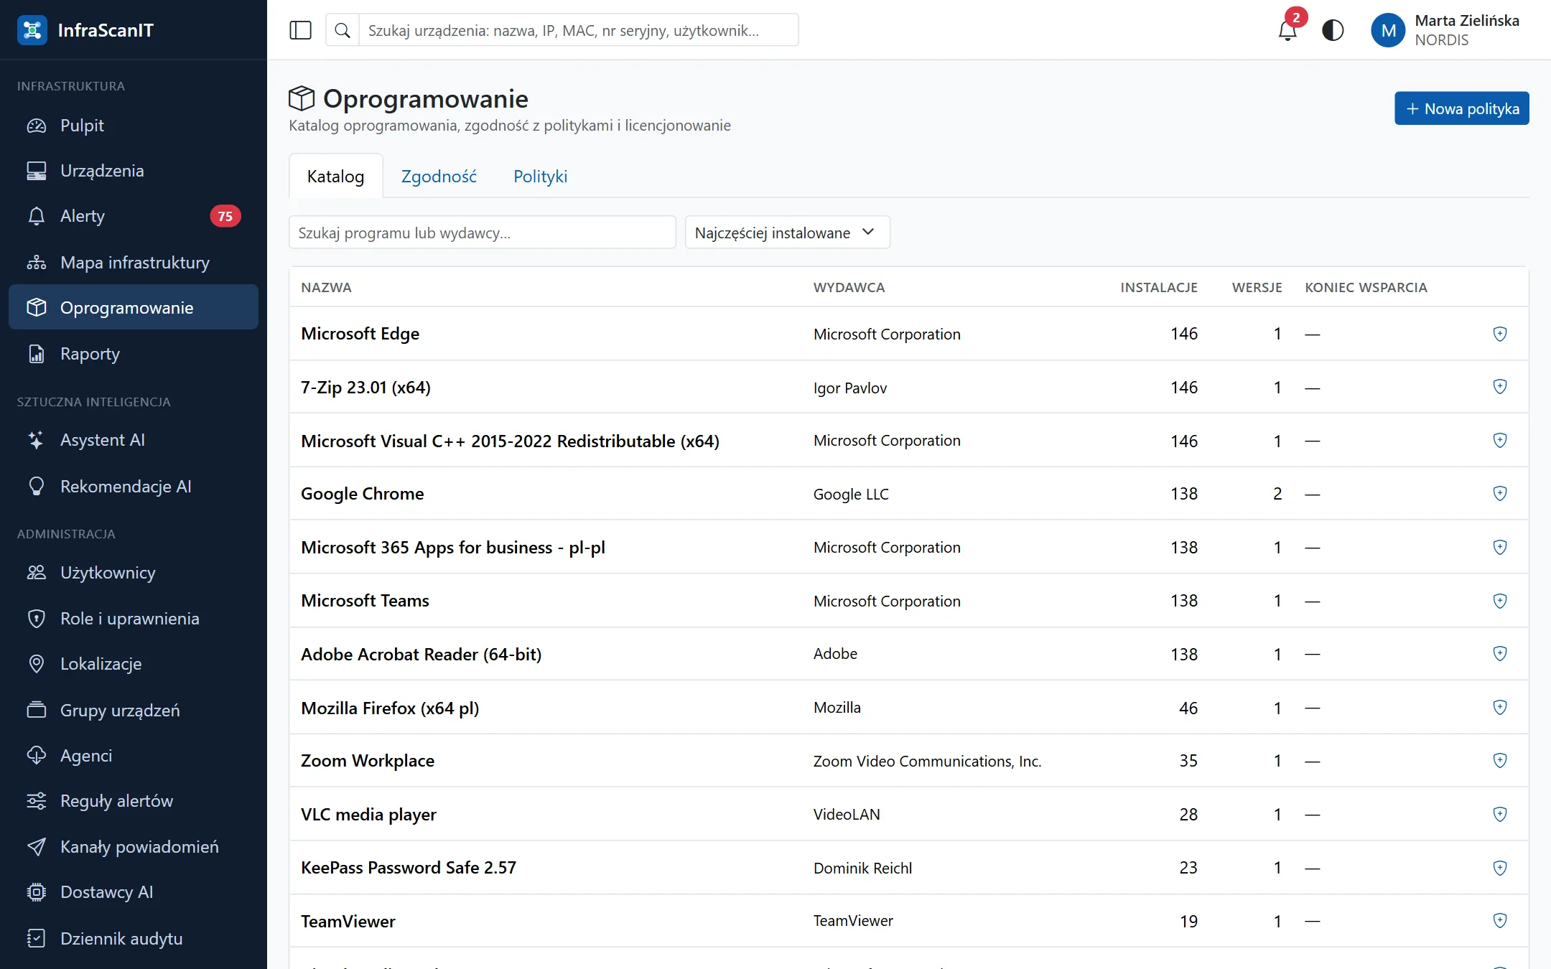The width and height of the screenshot is (1551, 969).
Task: Open Reguły alertów in sidebar
Action: point(134,801)
